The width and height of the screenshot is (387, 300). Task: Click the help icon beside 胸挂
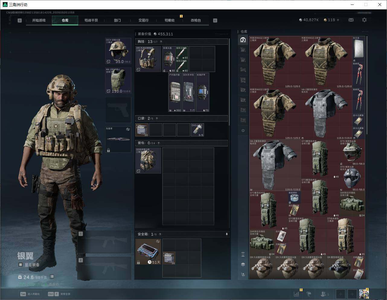coord(161,42)
